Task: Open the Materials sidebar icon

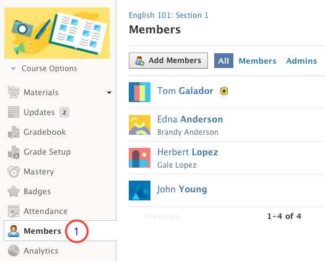Action: tap(14, 92)
